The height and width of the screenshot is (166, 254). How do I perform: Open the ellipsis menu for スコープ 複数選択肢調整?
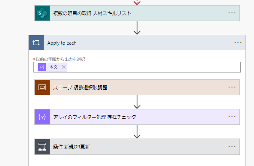232,87
